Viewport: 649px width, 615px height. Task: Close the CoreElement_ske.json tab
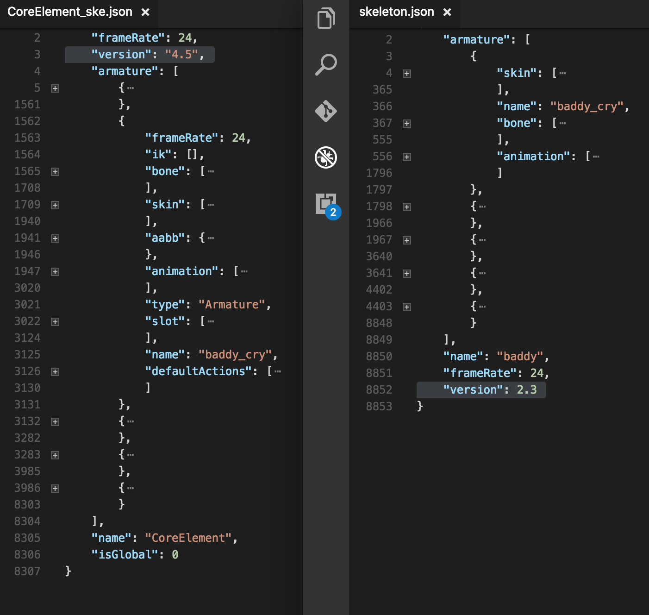click(x=145, y=12)
